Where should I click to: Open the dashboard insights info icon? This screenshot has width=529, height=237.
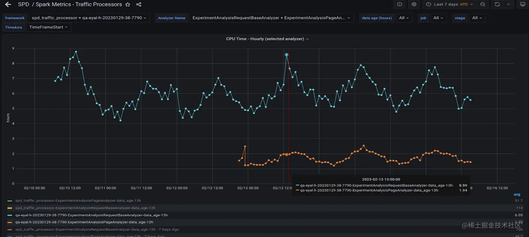(400, 4)
